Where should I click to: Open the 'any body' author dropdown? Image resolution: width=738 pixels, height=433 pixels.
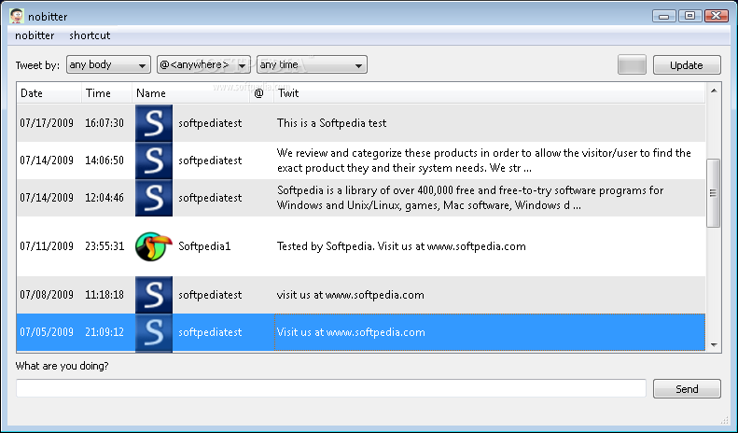click(108, 64)
